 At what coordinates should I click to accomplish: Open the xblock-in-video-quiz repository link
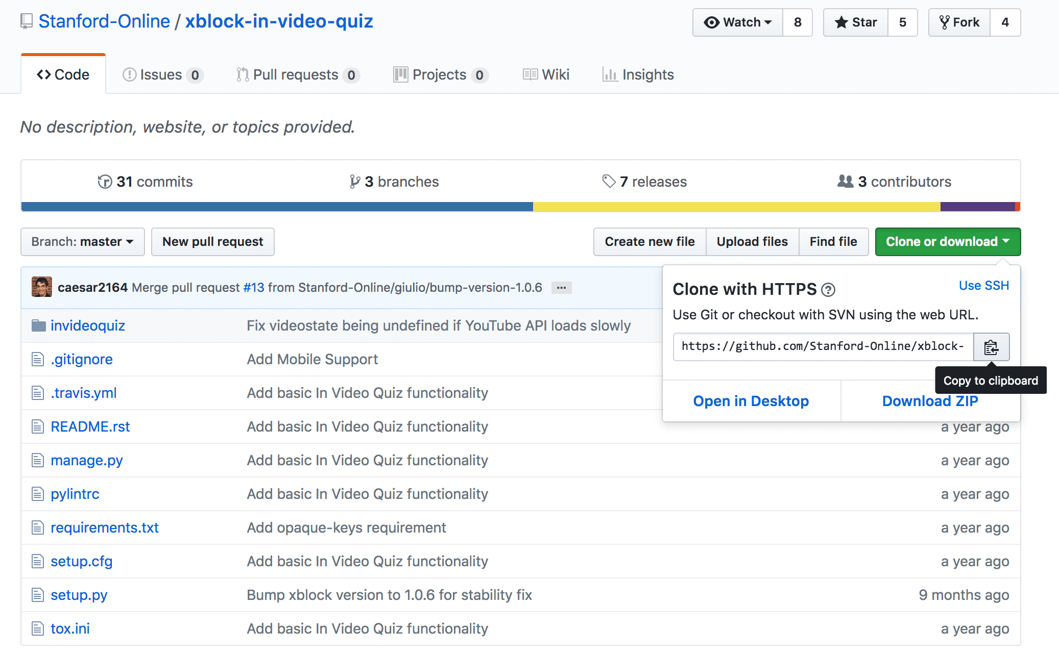coord(279,21)
